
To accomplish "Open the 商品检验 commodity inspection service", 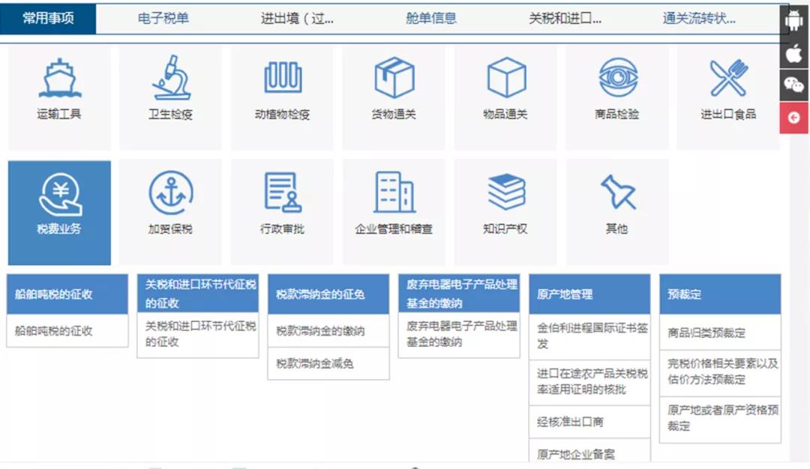I will click(x=616, y=96).
